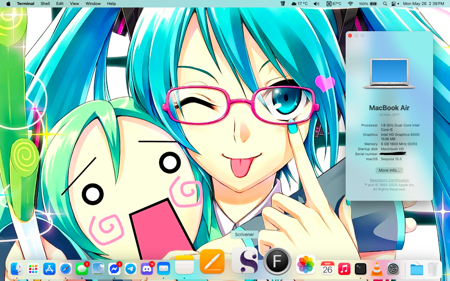Launch VLC traffic cone icon
450x281 pixels.
[x=377, y=269]
